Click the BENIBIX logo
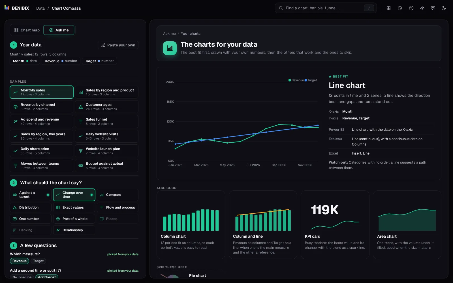Viewport: 453px width, 283px height. pyautogui.click(x=17, y=8)
